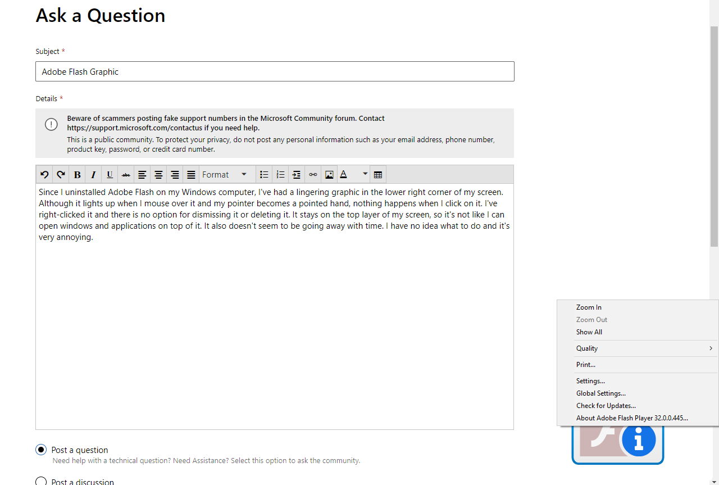Click the Indent icon

297,175
